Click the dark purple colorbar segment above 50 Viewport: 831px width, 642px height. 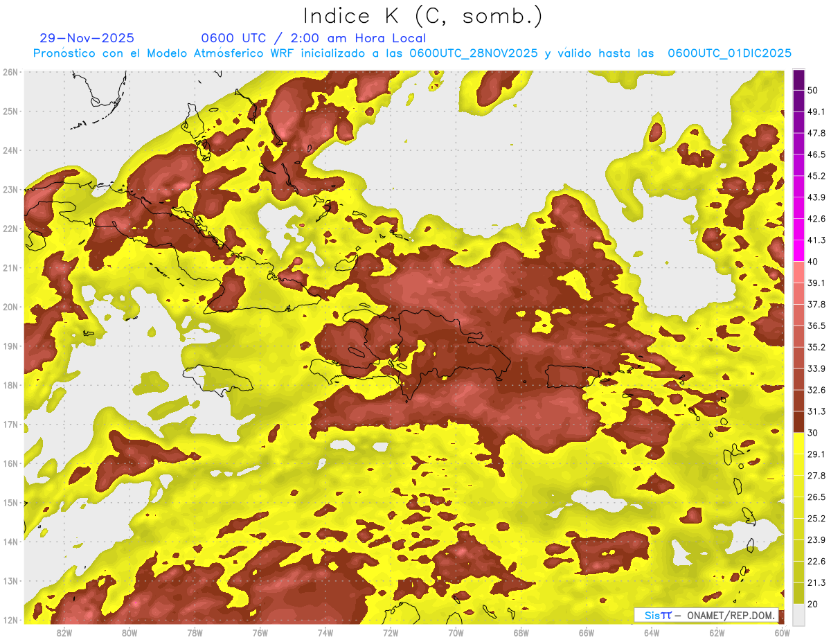(x=798, y=80)
